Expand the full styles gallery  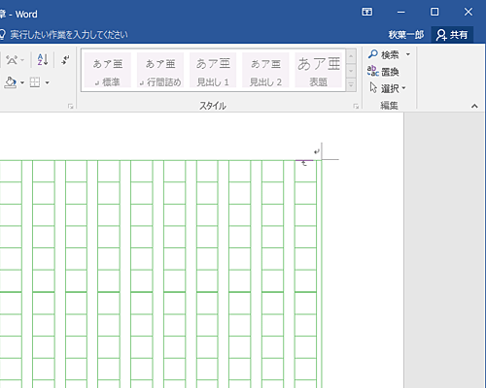click(x=351, y=84)
